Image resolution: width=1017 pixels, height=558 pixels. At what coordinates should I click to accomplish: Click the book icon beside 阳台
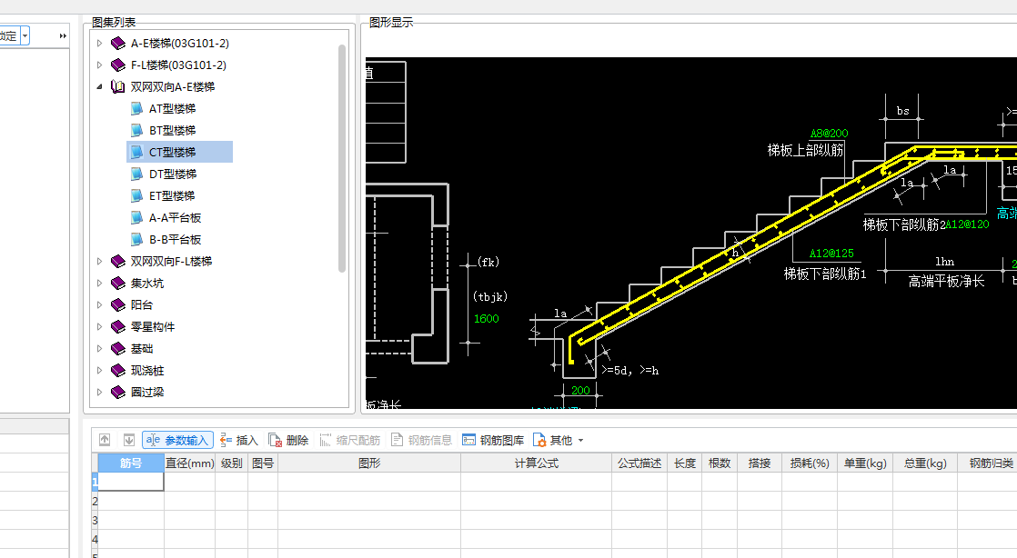118,304
